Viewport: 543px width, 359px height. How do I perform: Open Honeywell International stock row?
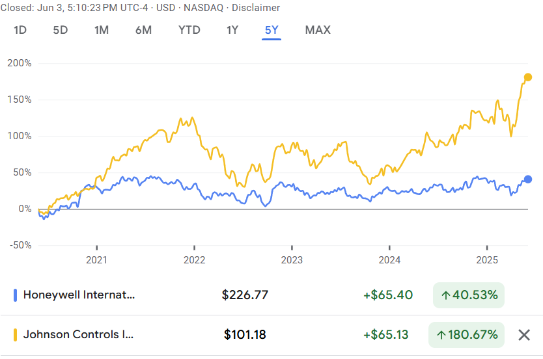click(271, 295)
